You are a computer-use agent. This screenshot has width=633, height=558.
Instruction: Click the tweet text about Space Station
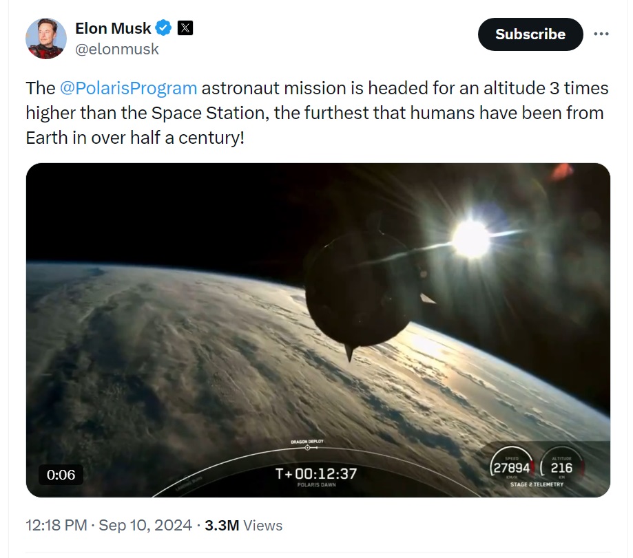[317, 113]
